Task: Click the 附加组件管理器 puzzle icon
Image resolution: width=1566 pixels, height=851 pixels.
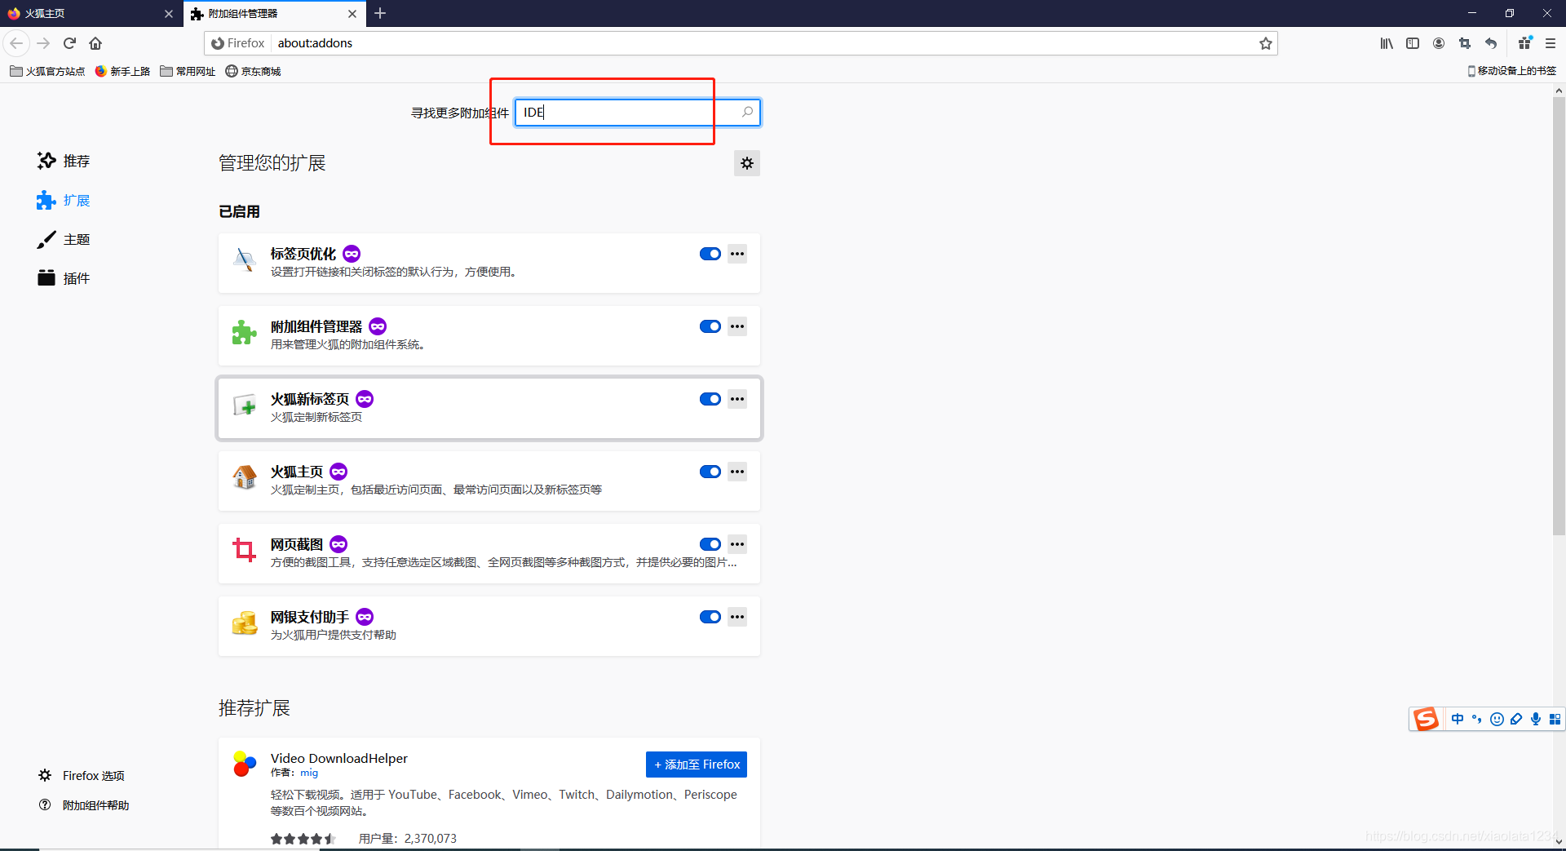Action: coord(245,333)
